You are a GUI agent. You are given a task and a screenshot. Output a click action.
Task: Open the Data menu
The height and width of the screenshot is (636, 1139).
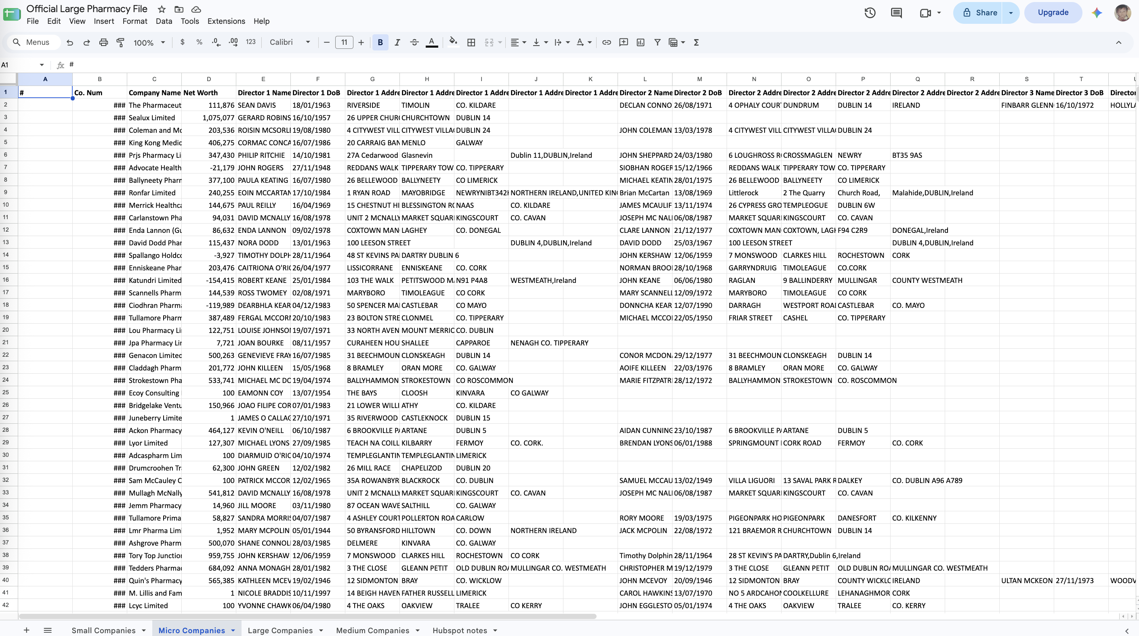click(x=164, y=21)
